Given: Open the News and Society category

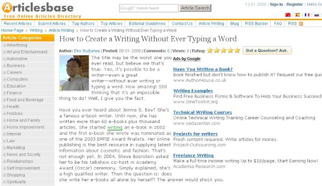Looking at the screenshot, I should tap(24, 154).
